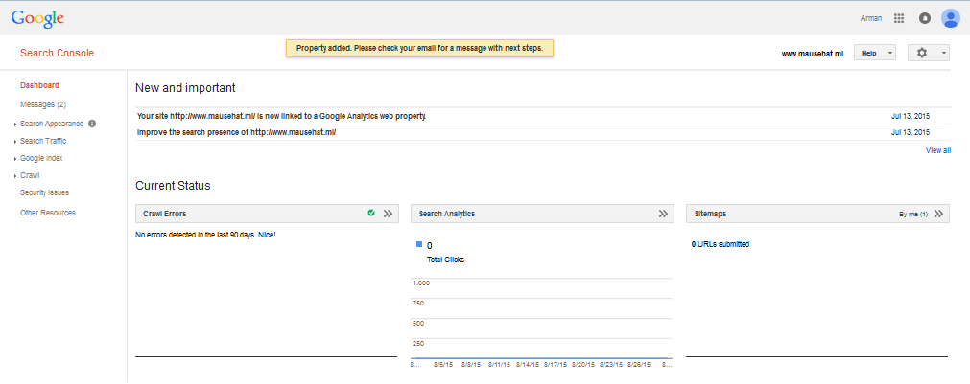
Task: Click the blue Total Clicks legend square
Action: (420, 244)
